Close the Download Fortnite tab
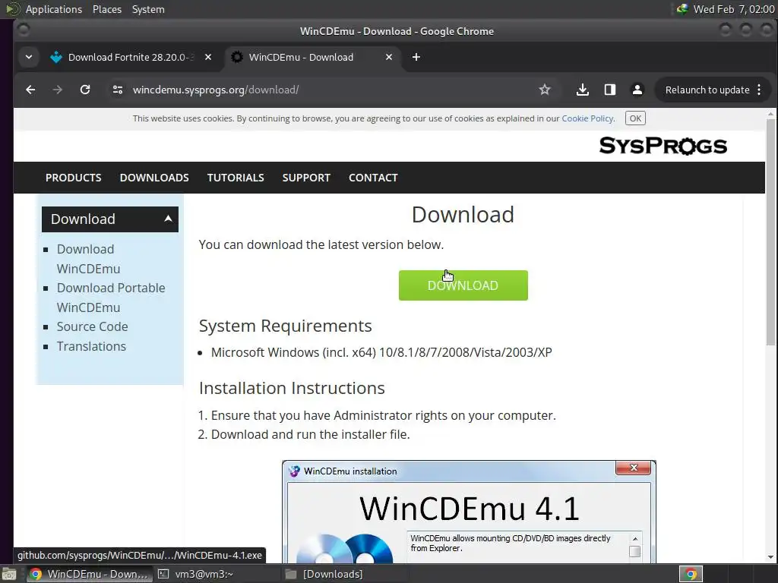 pyautogui.click(x=208, y=57)
